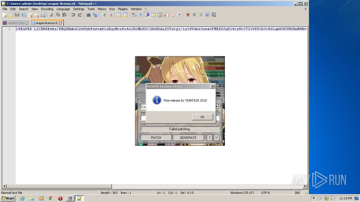360x202 pixels.
Task: Cut selection with scissors icon
Action: (x=52, y=15)
